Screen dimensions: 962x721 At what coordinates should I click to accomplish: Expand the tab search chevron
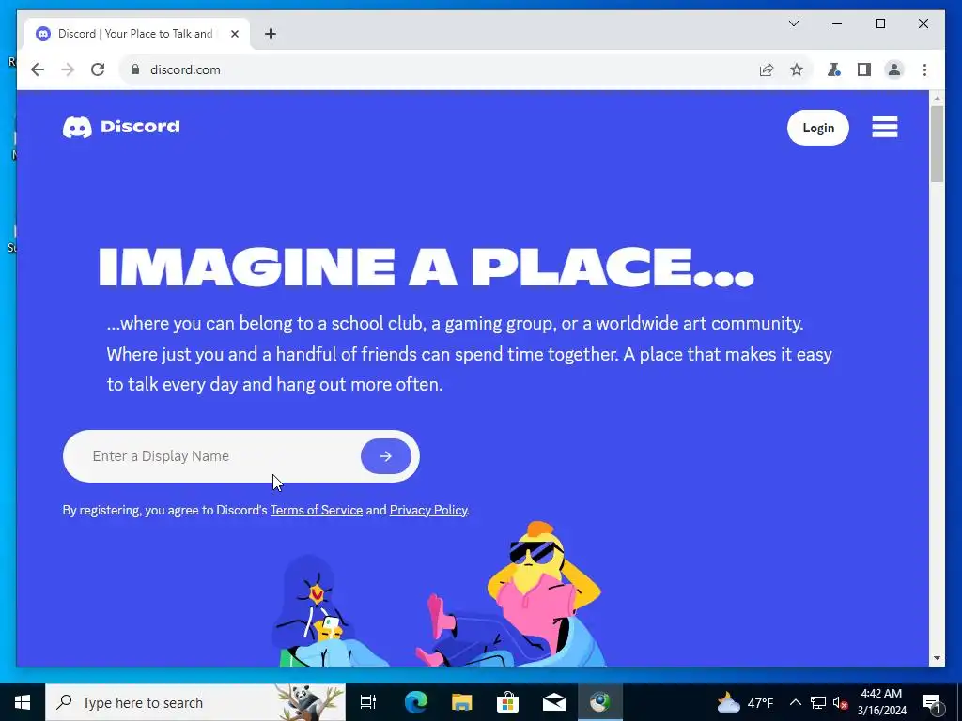click(x=793, y=23)
